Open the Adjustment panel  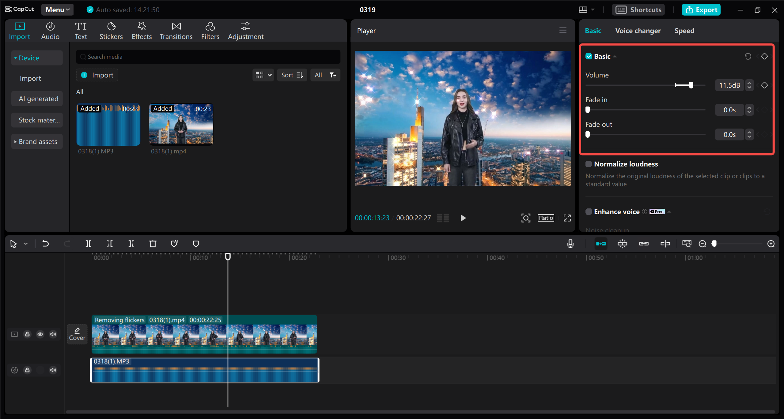click(x=246, y=30)
